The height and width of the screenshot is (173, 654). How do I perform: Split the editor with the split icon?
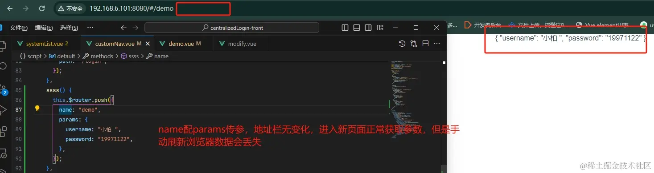pyautogui.click(x=425, y=44)
